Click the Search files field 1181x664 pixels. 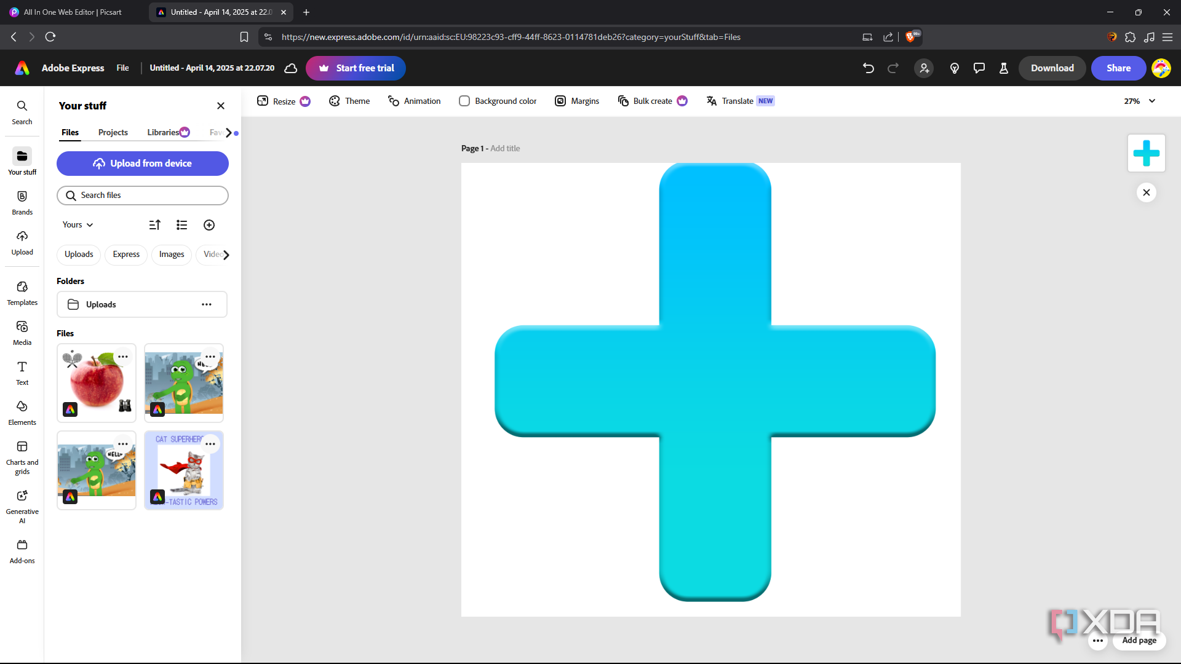[x=143, y=196]
